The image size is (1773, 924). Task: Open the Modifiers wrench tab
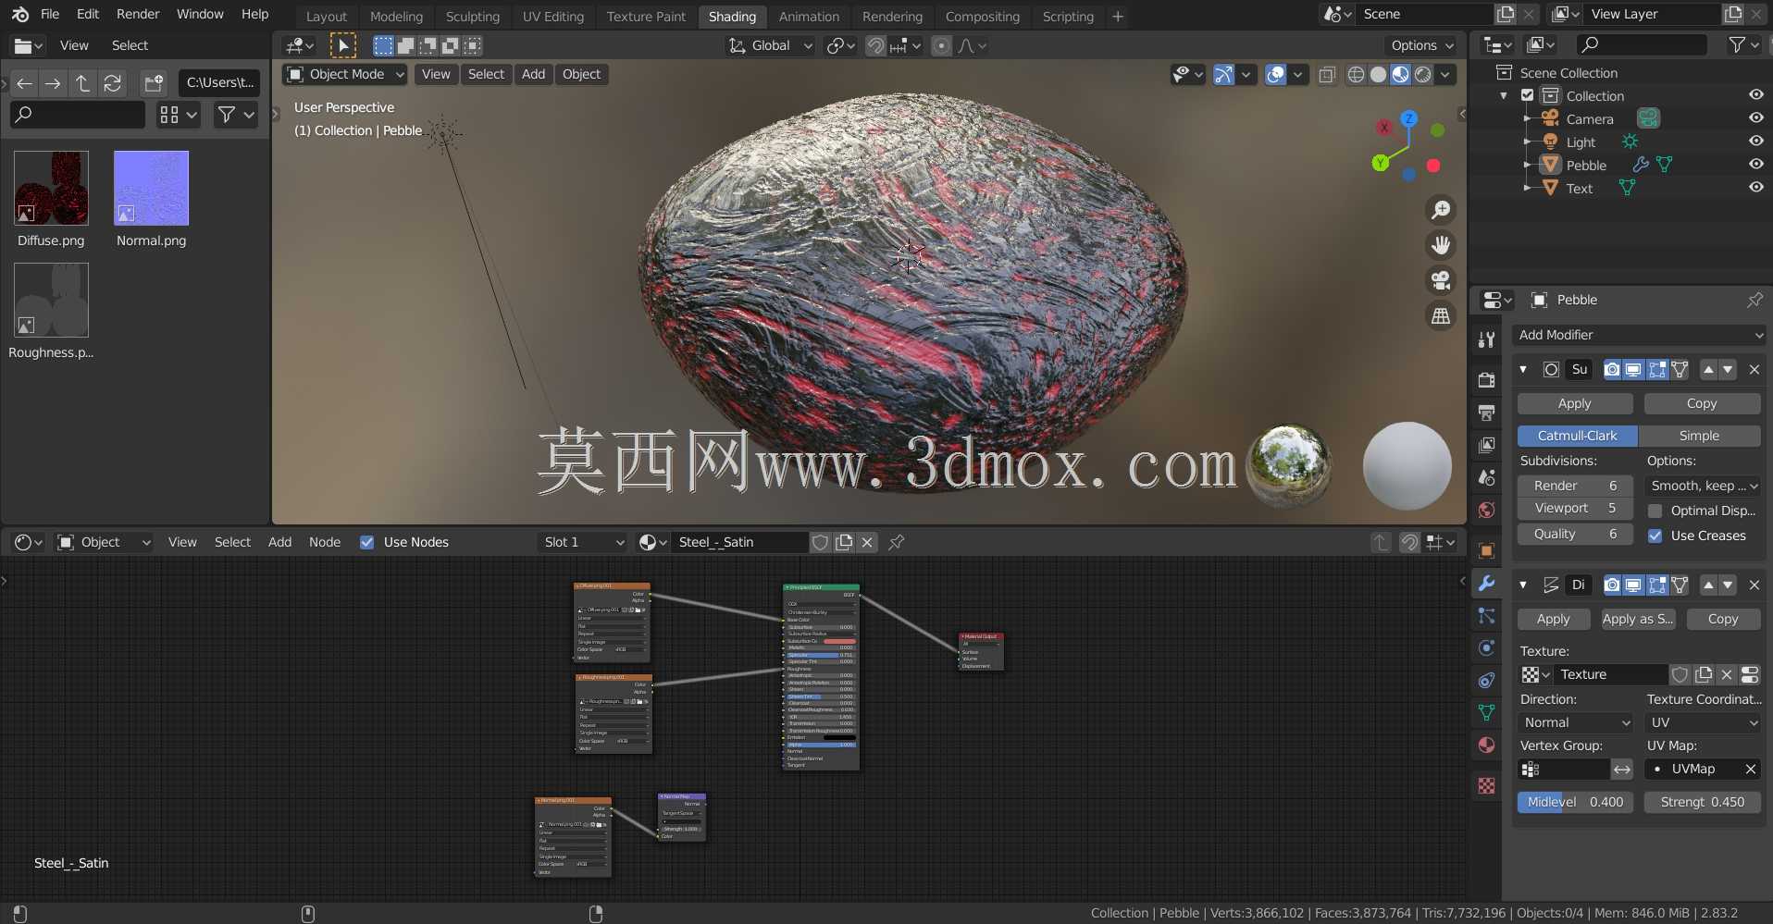(1486, 584)
